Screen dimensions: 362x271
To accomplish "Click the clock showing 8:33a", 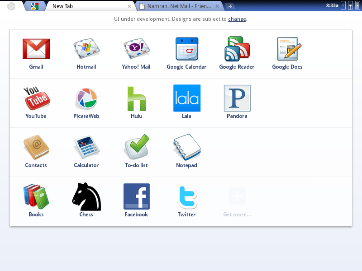I will [331, 5].
